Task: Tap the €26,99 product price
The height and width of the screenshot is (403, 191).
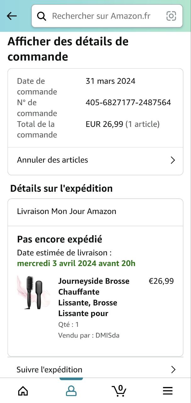Action: (x=161, y=281)
